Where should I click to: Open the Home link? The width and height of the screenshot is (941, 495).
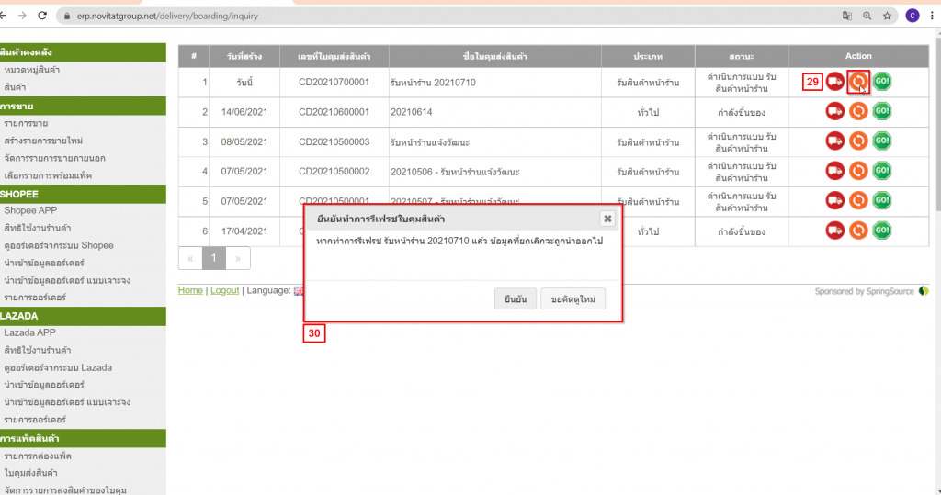(x=190, y=290)
